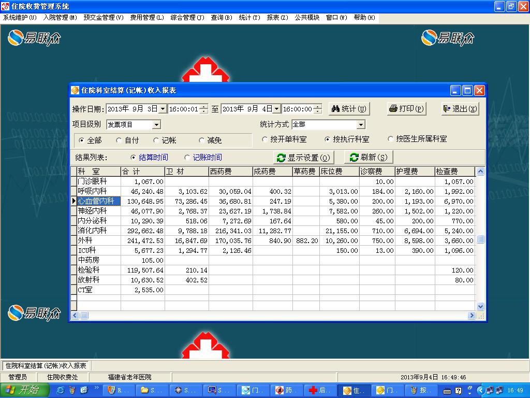Select the 呼吸内科 row
This screenshot has height=398, width=530.
(x=273, y=191)
